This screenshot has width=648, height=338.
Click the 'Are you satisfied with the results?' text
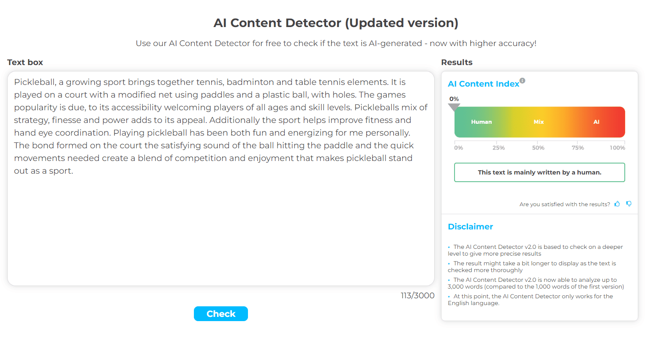click(564, 204)
